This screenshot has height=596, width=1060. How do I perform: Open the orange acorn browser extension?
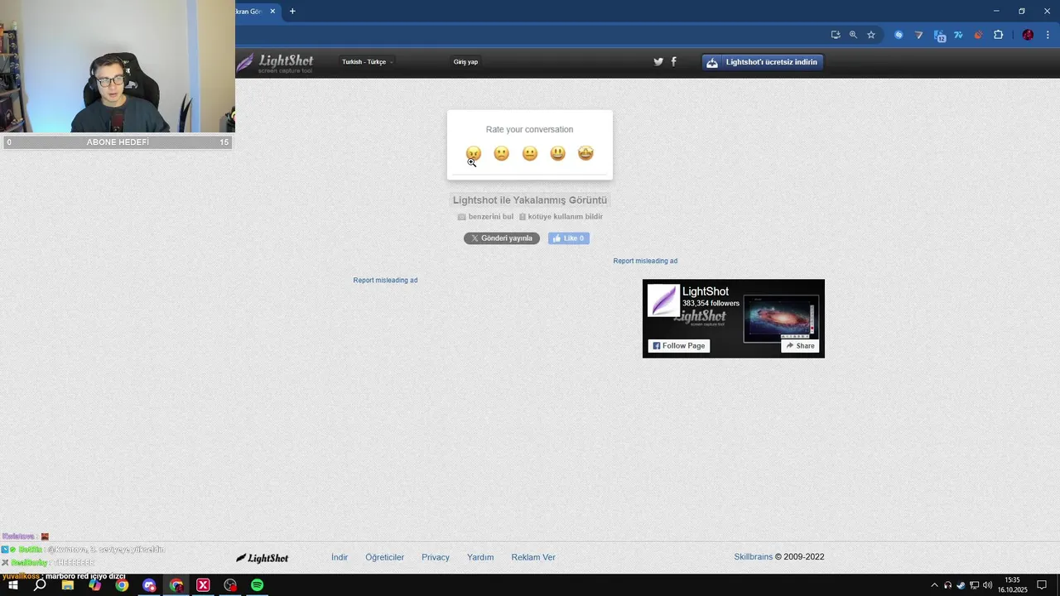click(978, 35)
